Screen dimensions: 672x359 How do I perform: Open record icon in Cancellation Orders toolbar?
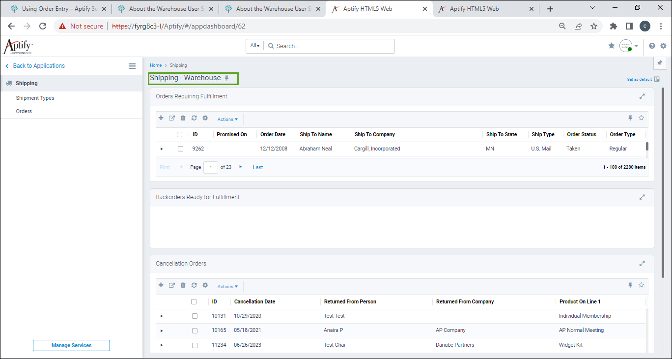pos(172,285)
